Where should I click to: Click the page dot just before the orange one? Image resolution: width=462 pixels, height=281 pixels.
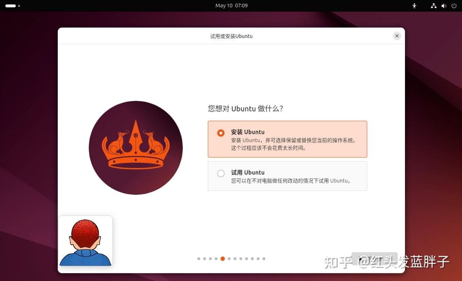pyautogui.click(x=216, y=259)
